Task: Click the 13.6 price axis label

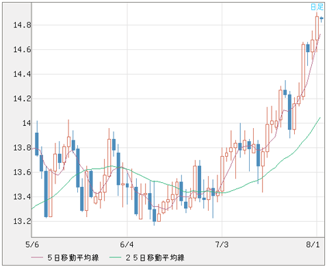Action: tap(22, 173)
